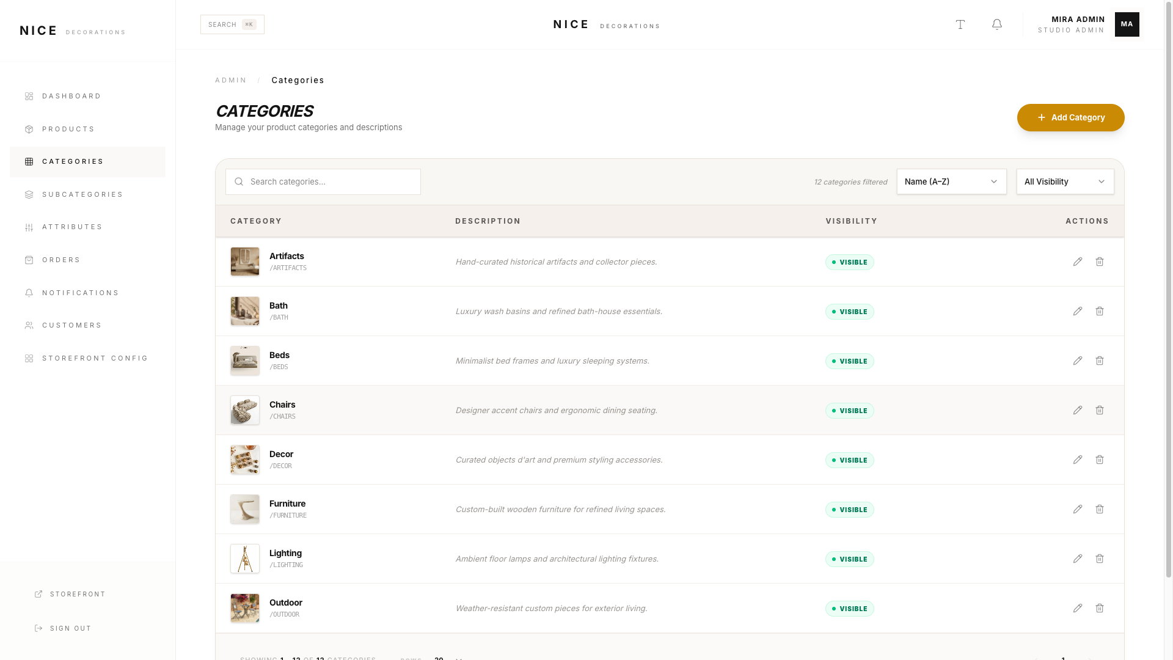Select Categories in sidebar
This screenshot has height=660, width=1173.
(87, 161)
